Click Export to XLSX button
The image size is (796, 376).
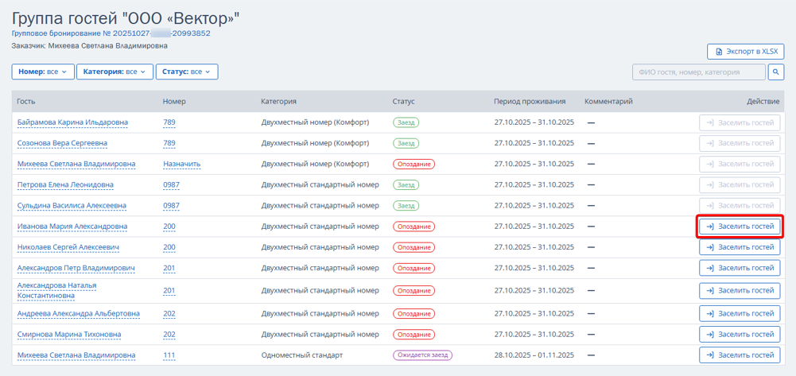point(745,52)
